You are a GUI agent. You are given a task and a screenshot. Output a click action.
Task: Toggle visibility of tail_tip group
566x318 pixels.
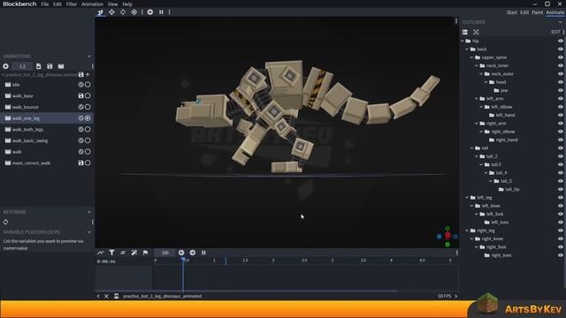click(x=560, y=189)
